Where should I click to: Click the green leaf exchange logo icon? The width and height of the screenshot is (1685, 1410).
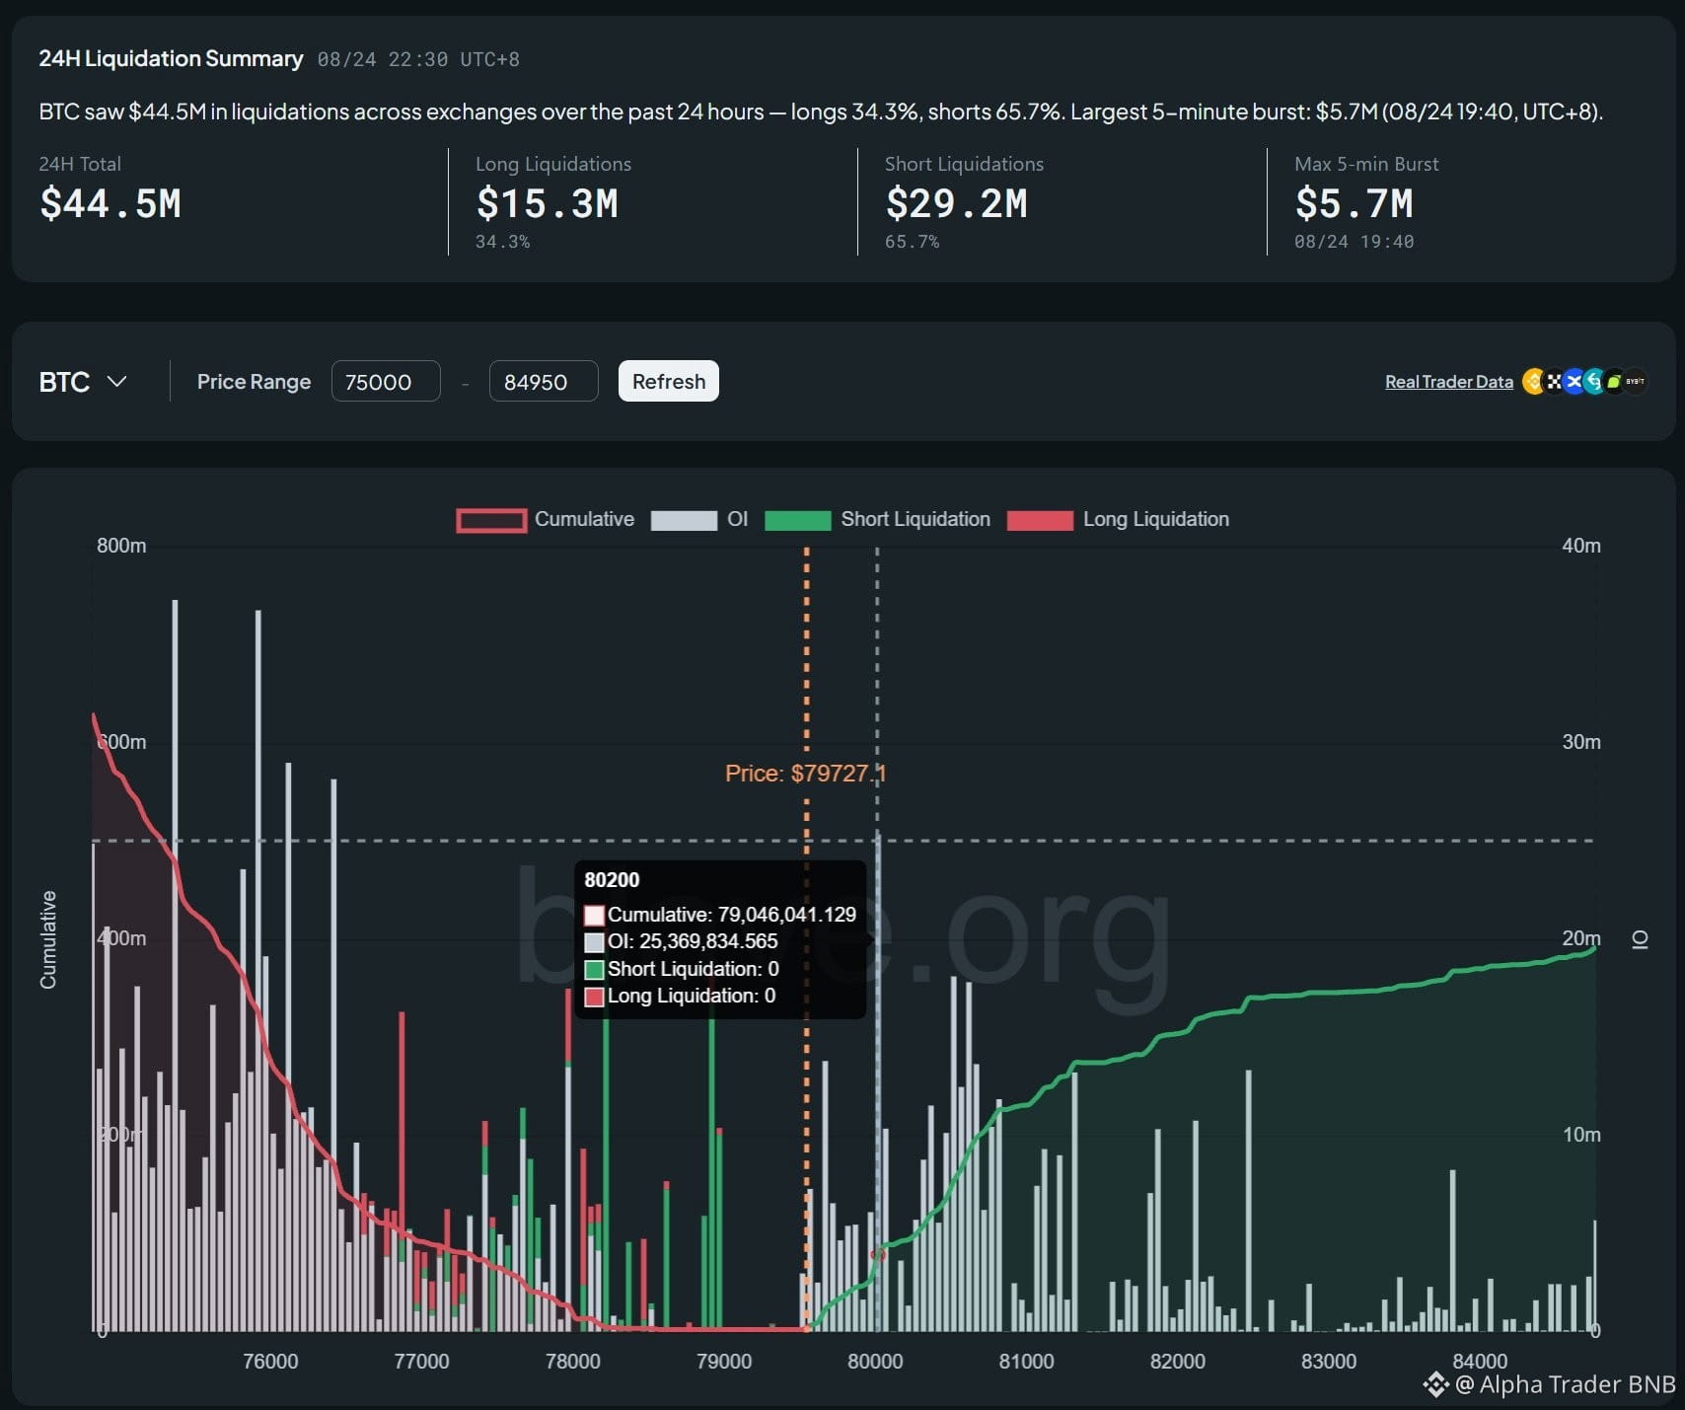pyautogui.click(x=1615, y=381)
